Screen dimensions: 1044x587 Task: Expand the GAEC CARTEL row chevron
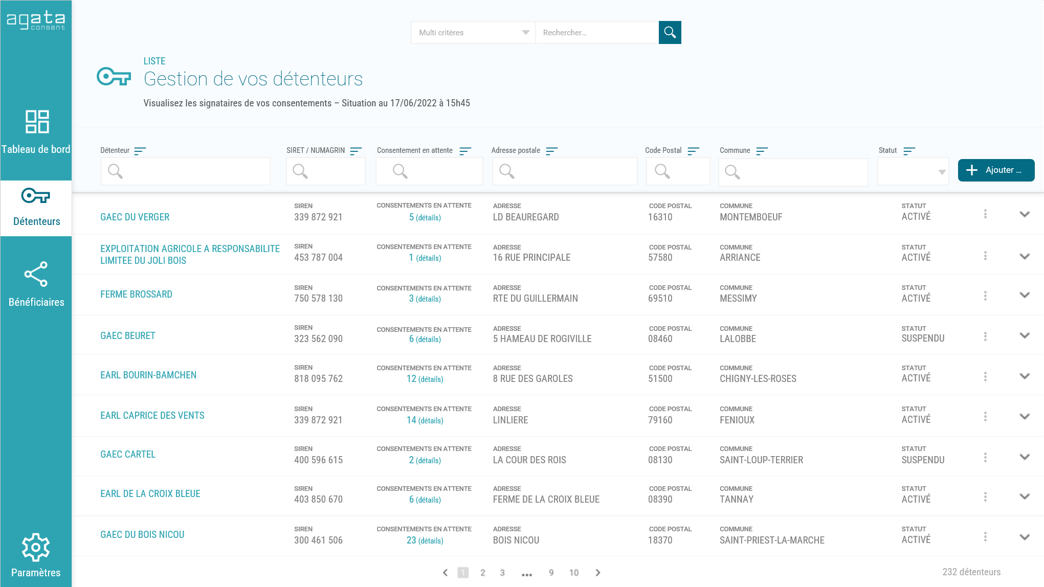pyautogui.click(x=1024, y=457)
